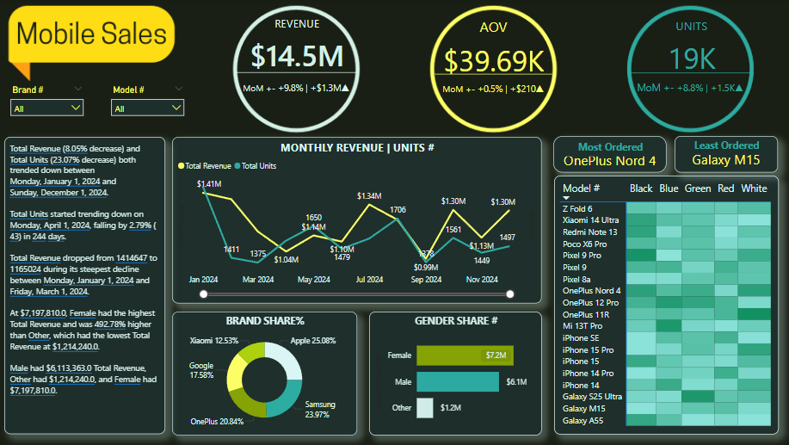Click the Total Revenue legend marker
The image size is (789, 445).
(182, 165)
